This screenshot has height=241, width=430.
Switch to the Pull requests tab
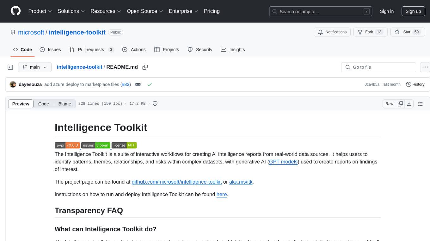click(x=92, y=50)
